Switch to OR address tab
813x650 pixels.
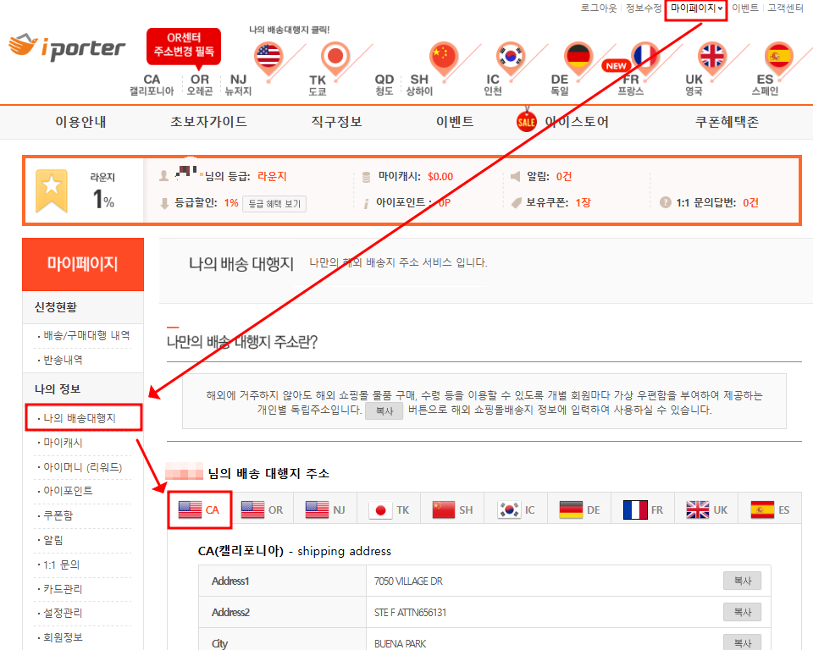(x=263, y=510)
